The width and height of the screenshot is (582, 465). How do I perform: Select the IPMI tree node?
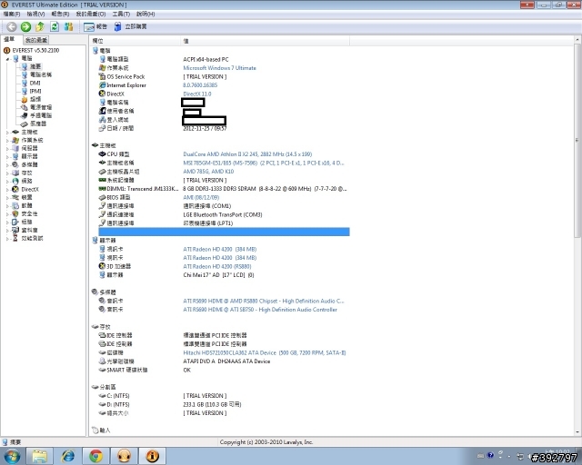(35, 91)
